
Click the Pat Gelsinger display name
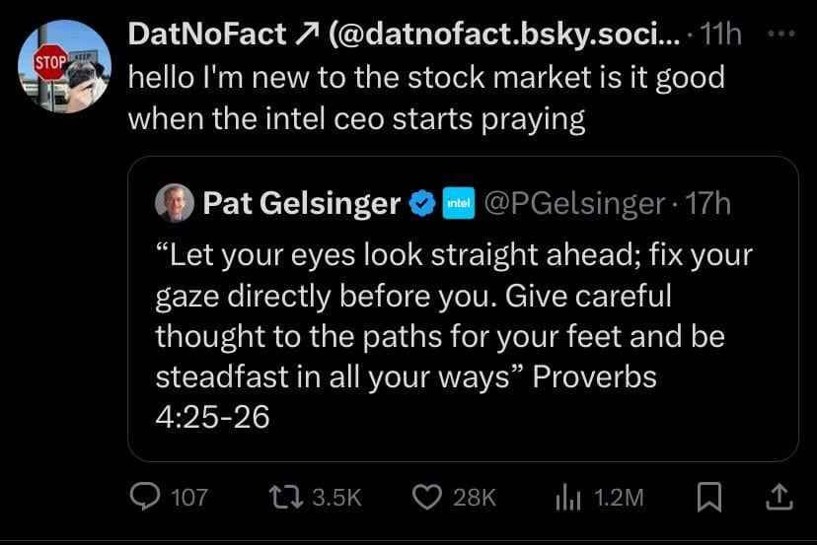[301, 204]
